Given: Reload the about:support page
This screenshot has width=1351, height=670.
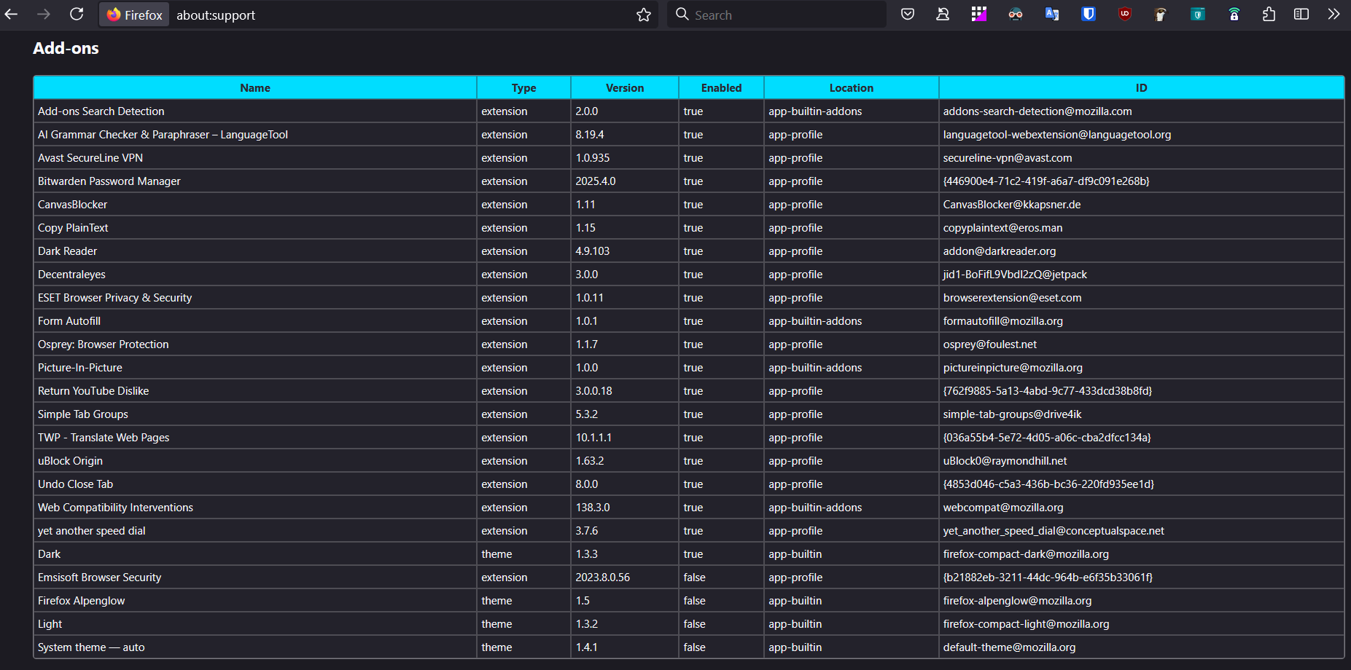Looking at the screenshot, I should [x=77, y=14].
